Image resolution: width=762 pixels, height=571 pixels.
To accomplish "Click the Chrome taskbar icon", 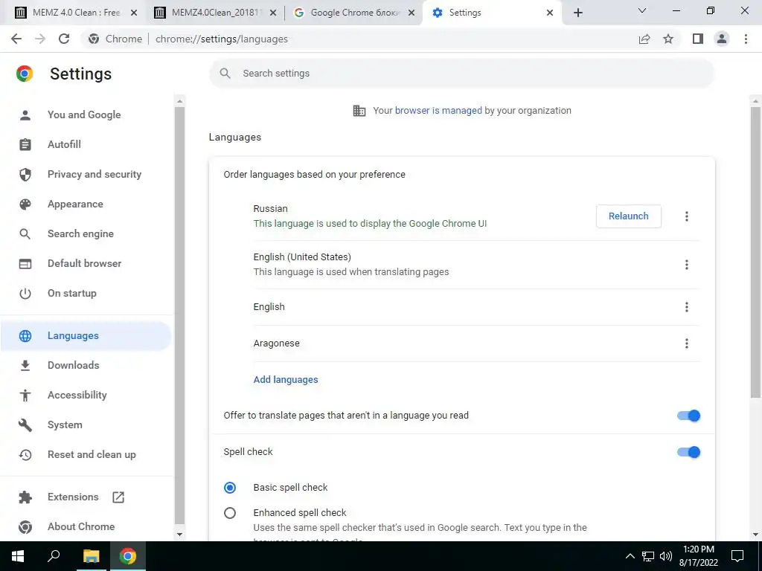I will 128,556.
